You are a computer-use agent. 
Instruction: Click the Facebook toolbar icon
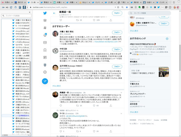[24, 7]
